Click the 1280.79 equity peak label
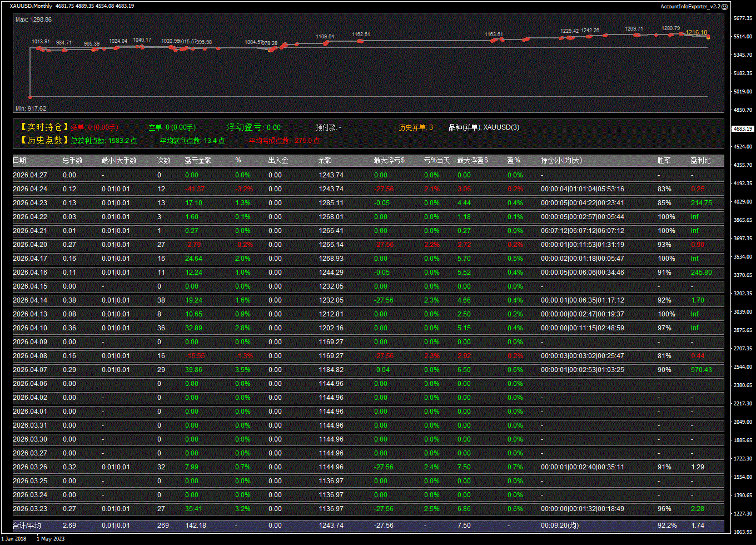This screenshot has width=756, height=545. point(670,28)
